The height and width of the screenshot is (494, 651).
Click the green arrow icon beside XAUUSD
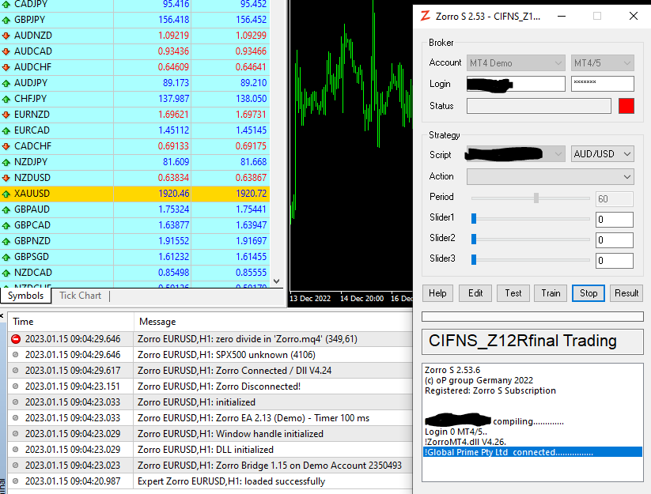click(6, 194)
